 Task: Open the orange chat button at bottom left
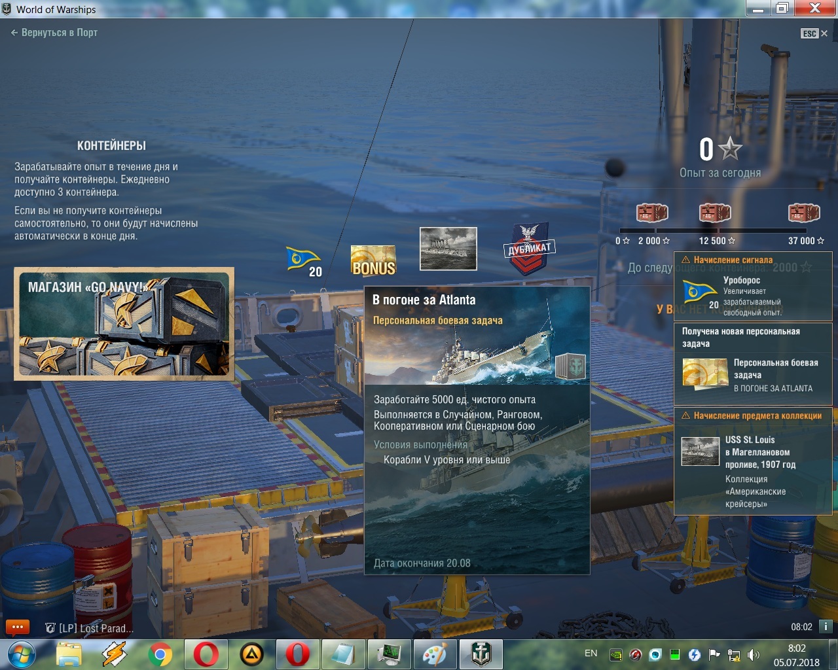(x=18, y=627)
